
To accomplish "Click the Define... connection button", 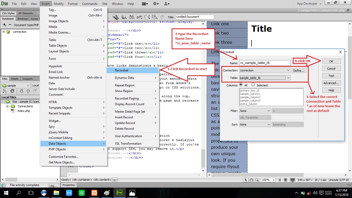I will pos(299,70).
